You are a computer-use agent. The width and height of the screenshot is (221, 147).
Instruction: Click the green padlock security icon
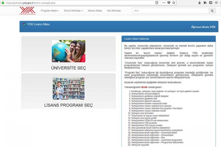(x=3, y=3)
